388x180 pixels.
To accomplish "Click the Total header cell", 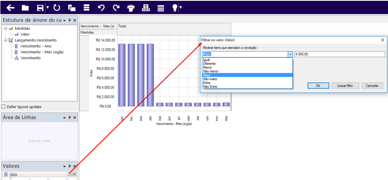I will pos(174,29).
